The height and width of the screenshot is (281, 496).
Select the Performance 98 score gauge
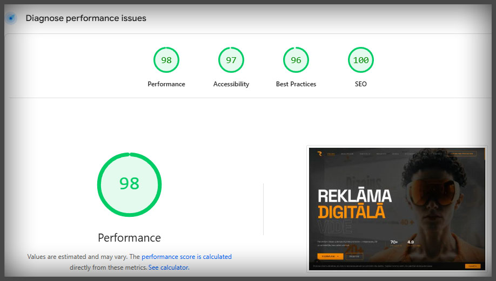[x=166, y=60]
